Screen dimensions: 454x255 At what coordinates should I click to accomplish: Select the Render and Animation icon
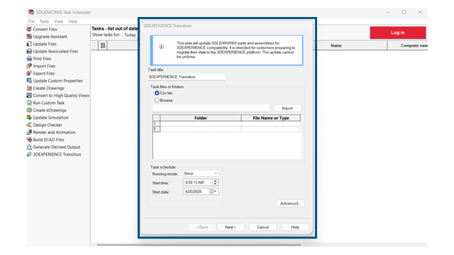point(29,132)
